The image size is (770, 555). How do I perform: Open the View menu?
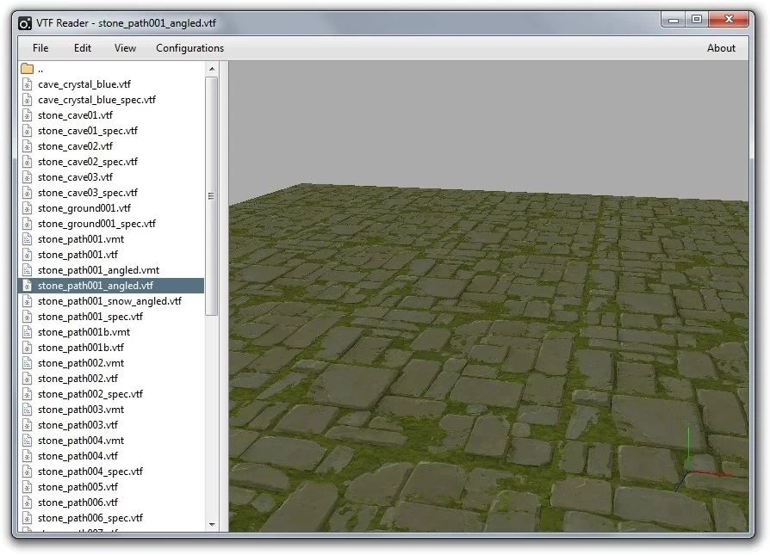pos(125,48)
